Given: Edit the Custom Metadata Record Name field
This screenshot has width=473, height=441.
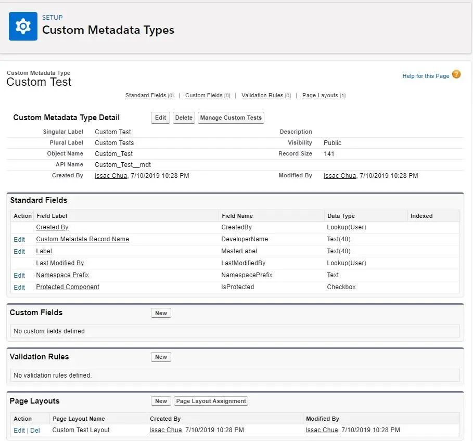Looking at the screenshot, I should pos(19,239).
